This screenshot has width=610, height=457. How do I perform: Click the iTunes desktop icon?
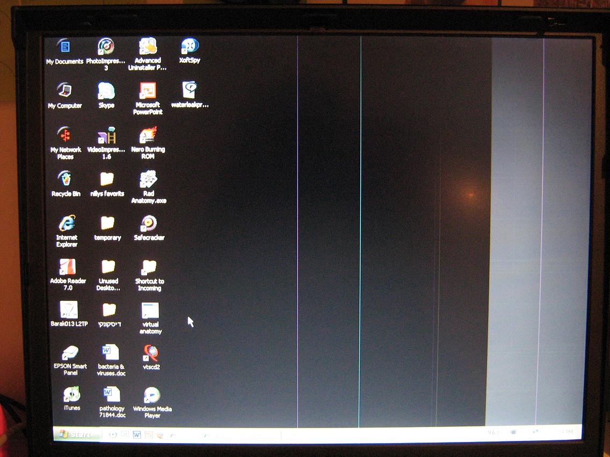(x=71, y=395)
